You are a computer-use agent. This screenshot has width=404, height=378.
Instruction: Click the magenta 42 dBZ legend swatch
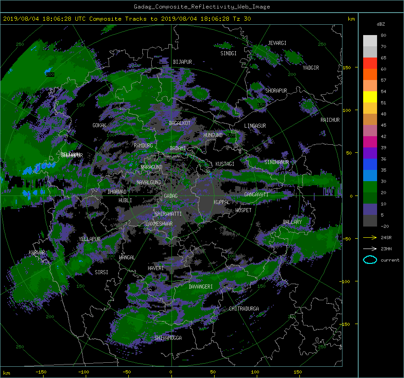pos(370,142)
